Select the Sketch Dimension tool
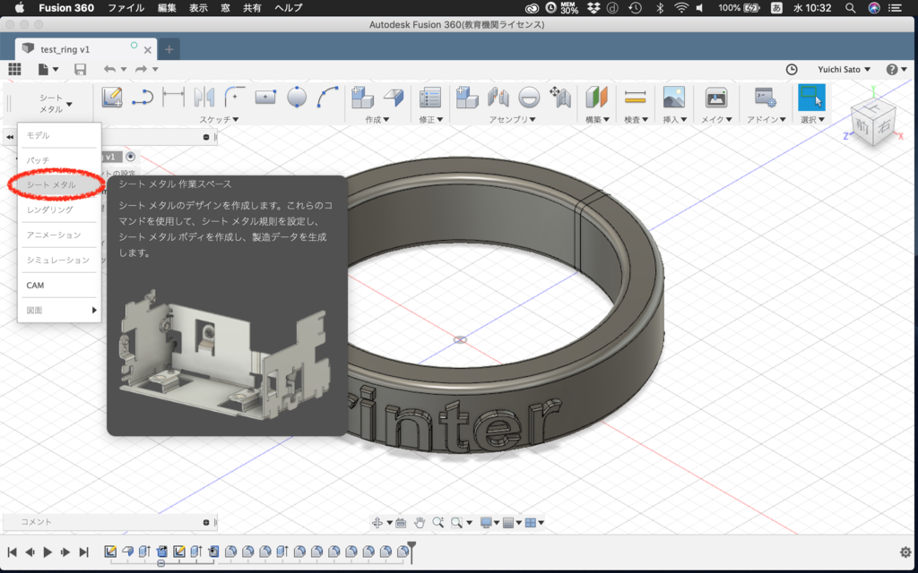This screenshot has width=918, height=573. click(x=173, y=97)
